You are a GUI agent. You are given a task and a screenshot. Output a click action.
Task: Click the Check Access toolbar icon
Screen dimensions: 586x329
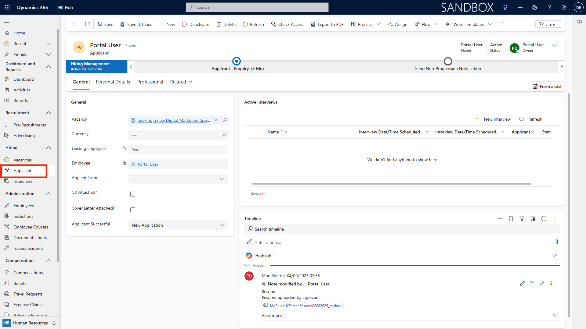[273, 24]
